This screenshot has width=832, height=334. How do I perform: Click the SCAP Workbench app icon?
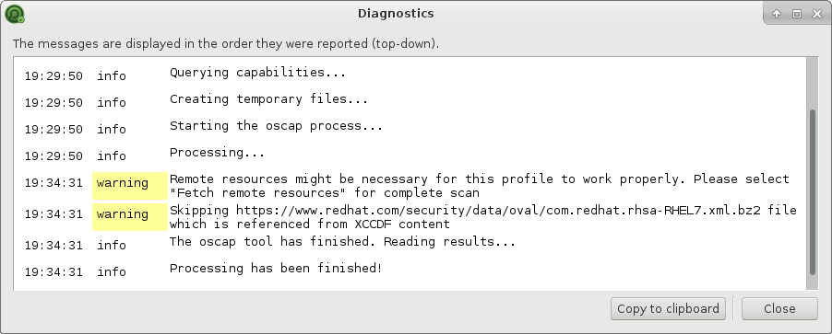click(x=15, y=14)
